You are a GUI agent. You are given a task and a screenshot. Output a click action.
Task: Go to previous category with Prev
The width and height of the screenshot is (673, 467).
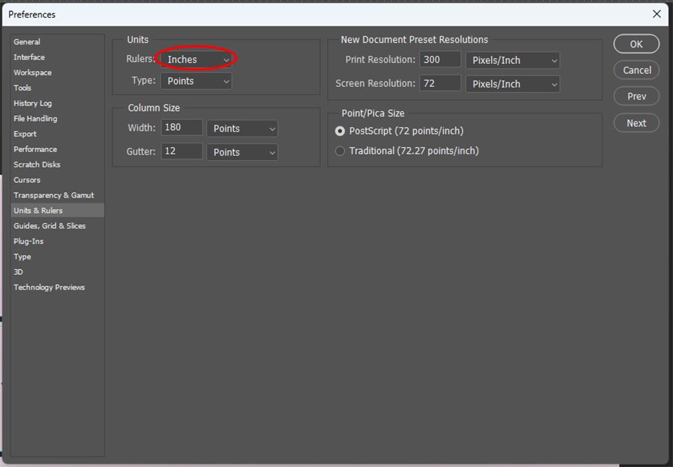pos(636,96)
